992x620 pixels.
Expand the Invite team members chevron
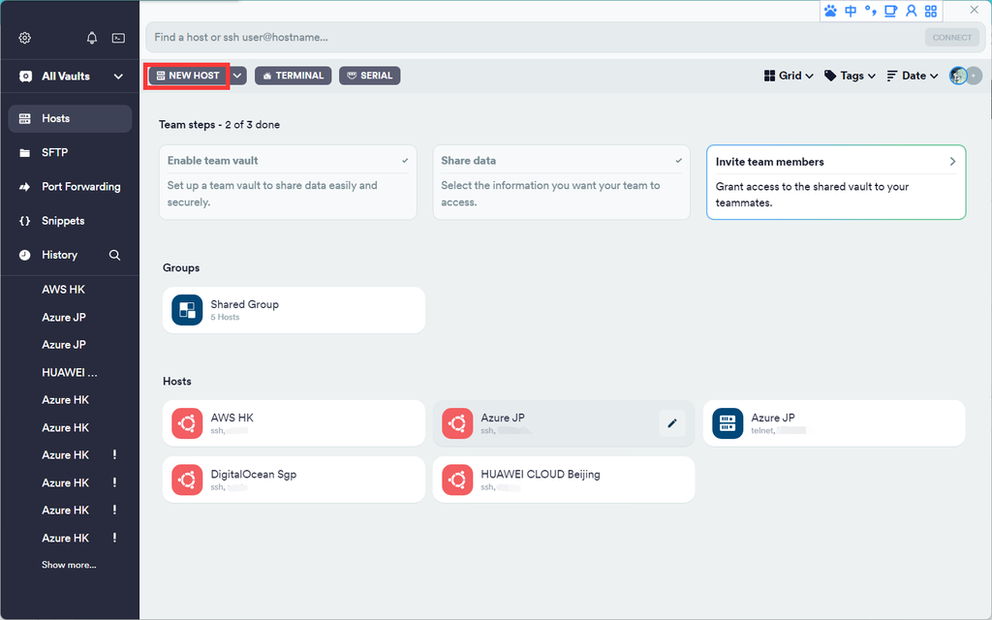[952, 162]
